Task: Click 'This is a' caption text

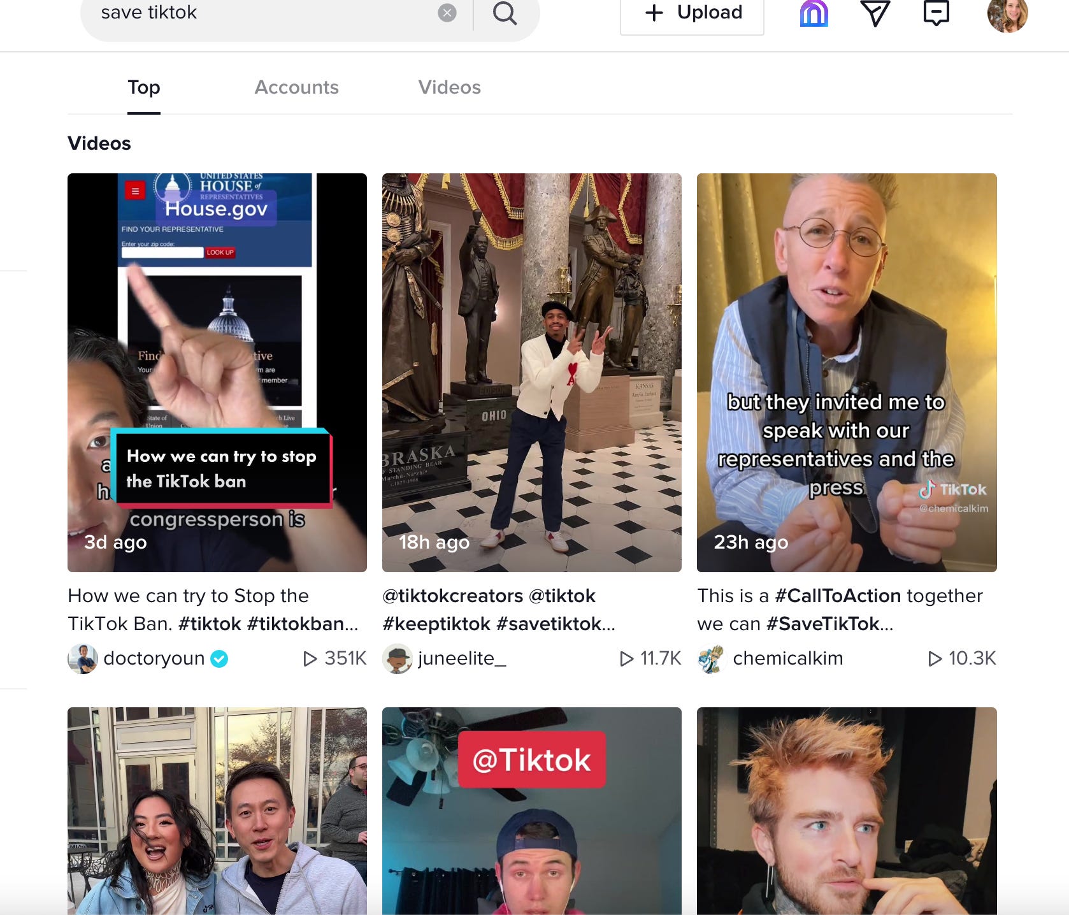Action: coord(733,596)
